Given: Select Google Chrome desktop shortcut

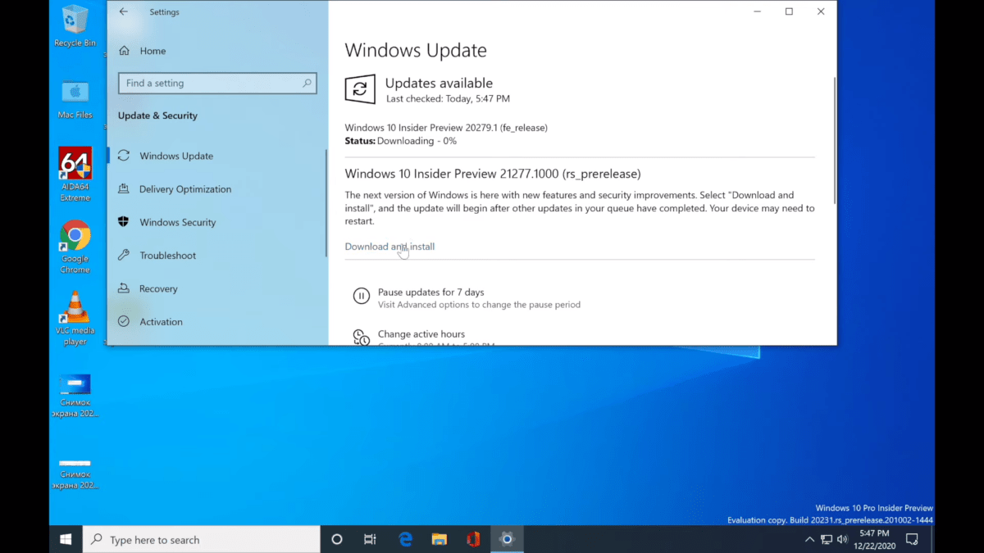Looking at the screenshot, I should coord(75,247).
